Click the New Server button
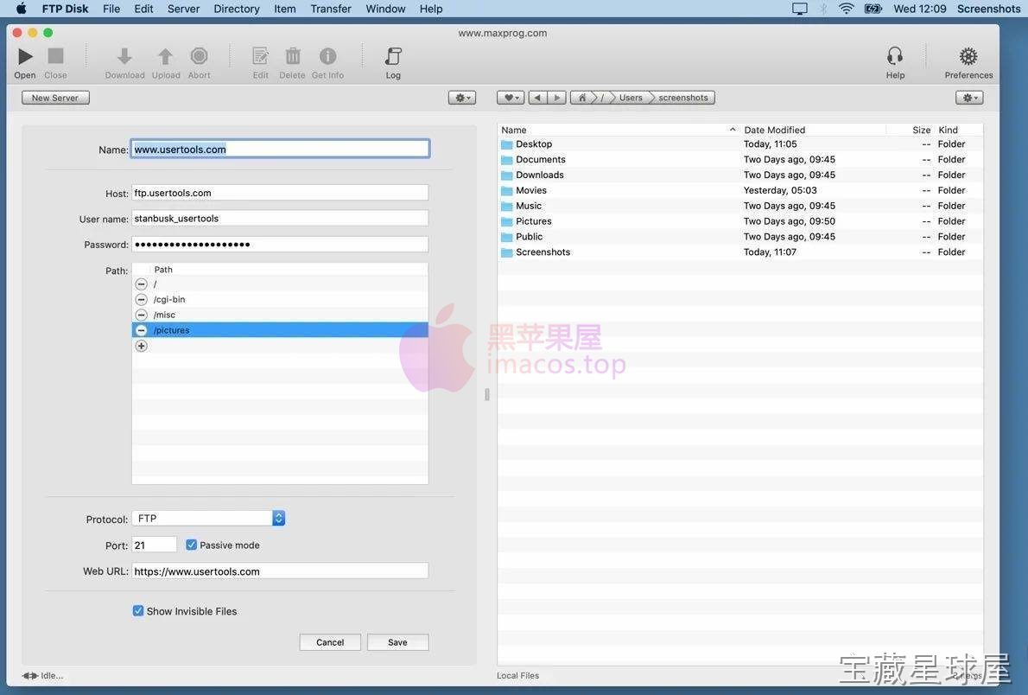The width and height of the screenshot is (1028, 695). pos(56,98)
